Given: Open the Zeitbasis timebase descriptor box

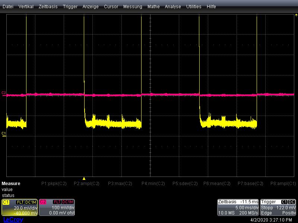Looking at the screenshot, I should point(238,207).
